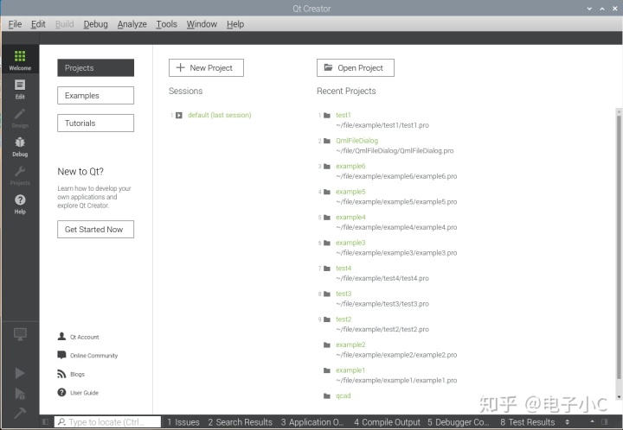This screenshot has height=430, width=623.
Task: Open the 2 Search Results pane
Action: coord(240,422)
